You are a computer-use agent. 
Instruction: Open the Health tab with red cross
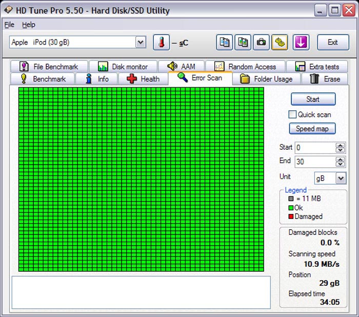click(143, 79)
